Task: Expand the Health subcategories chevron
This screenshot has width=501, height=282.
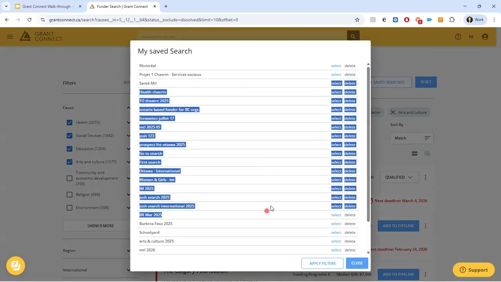Action: tap(128, 123)
